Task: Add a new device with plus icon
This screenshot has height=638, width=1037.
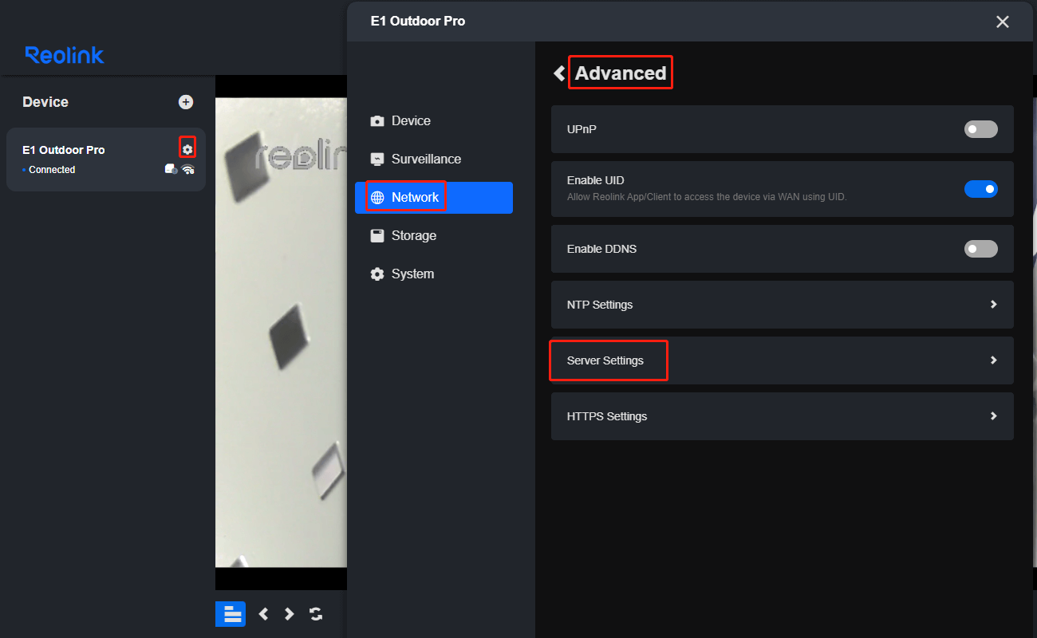Action: pos(186,102)
